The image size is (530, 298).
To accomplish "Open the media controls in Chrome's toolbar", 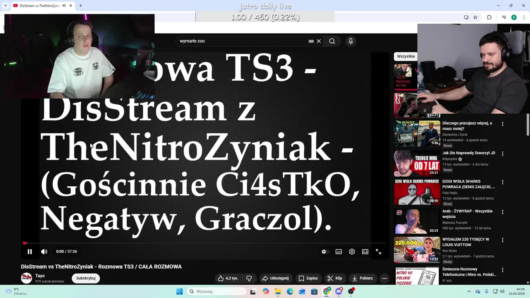I will point(504,17).
